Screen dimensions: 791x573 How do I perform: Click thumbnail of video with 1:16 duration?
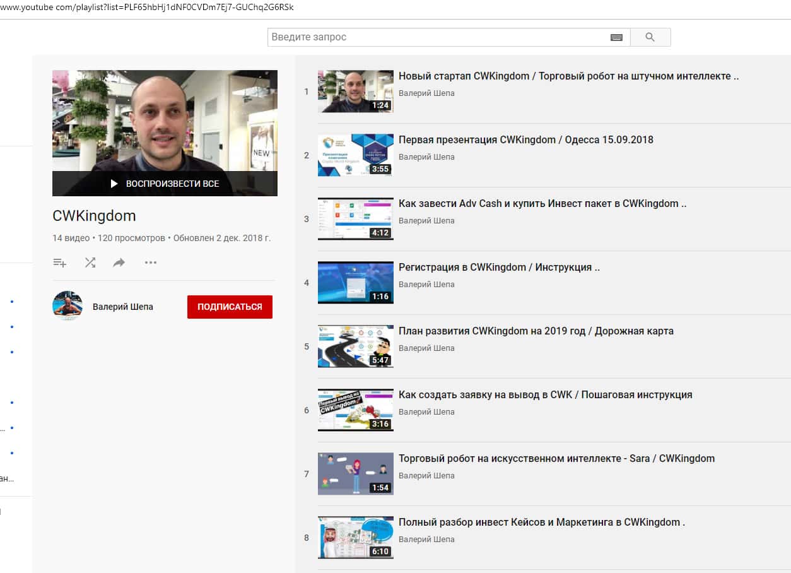tap(356, 283)
